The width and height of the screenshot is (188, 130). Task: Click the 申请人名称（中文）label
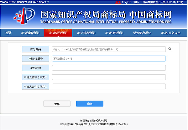click(35, 77)
